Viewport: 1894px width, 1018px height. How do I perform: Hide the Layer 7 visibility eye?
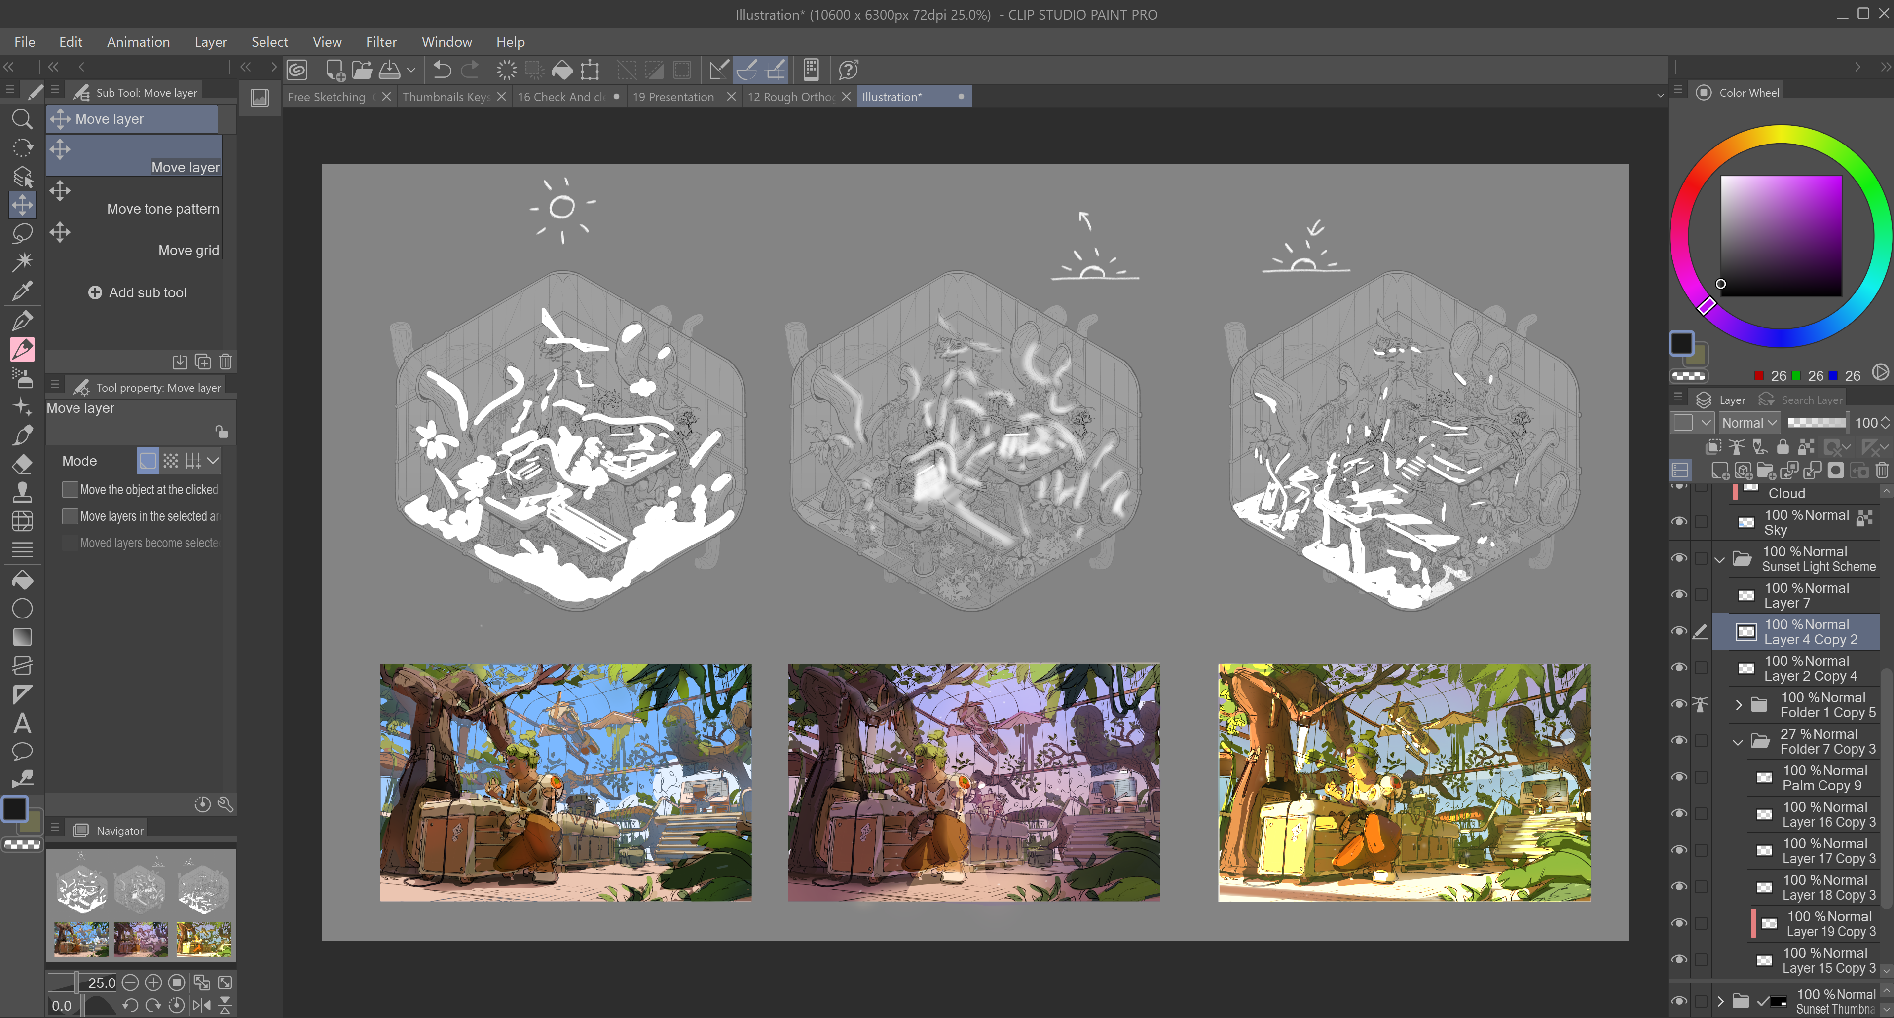[1678, 594]
